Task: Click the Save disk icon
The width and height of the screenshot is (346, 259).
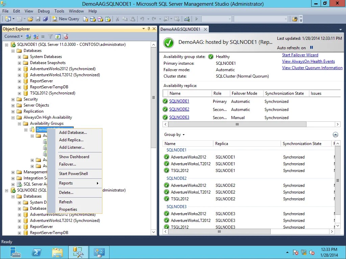Action: [38, 19]
